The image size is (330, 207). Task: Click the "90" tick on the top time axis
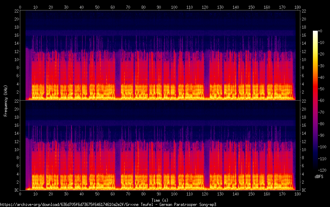[159, 7]
